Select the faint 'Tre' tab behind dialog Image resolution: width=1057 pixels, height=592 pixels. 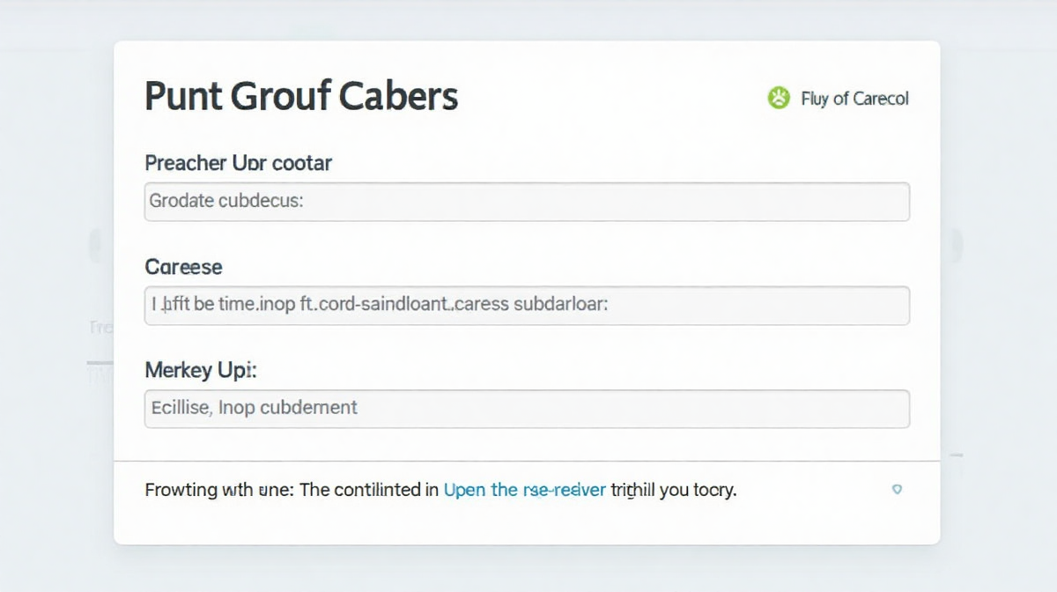(100, 328)
